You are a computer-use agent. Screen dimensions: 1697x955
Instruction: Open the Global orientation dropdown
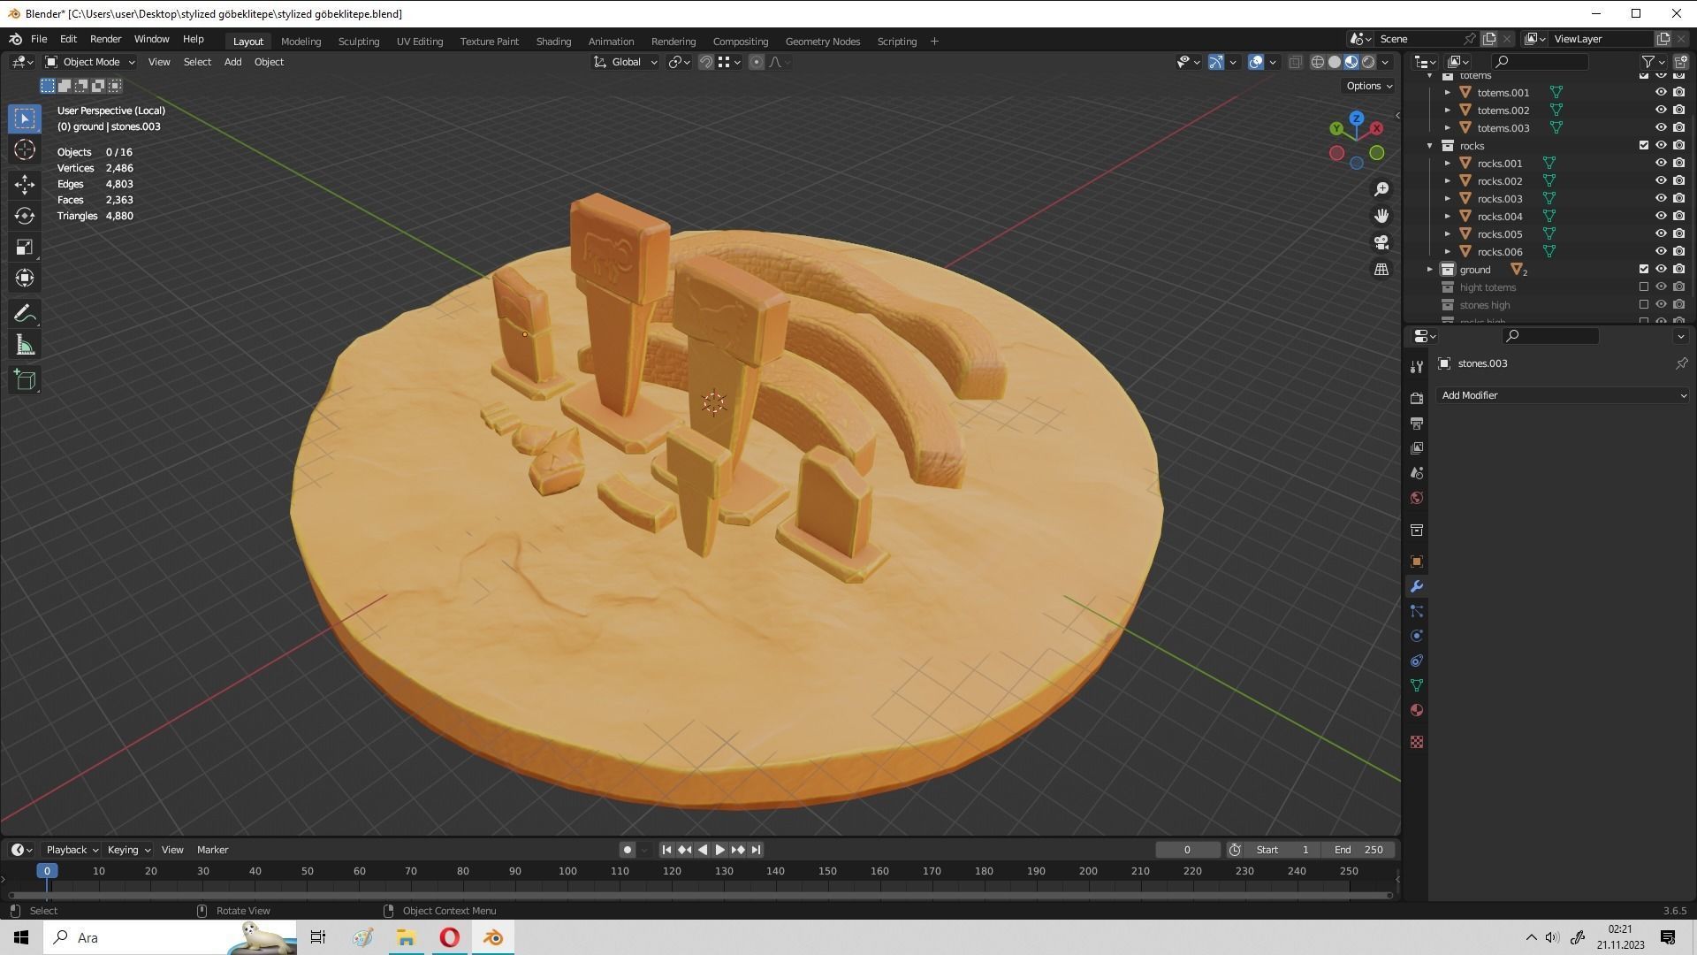coord(626,62)
